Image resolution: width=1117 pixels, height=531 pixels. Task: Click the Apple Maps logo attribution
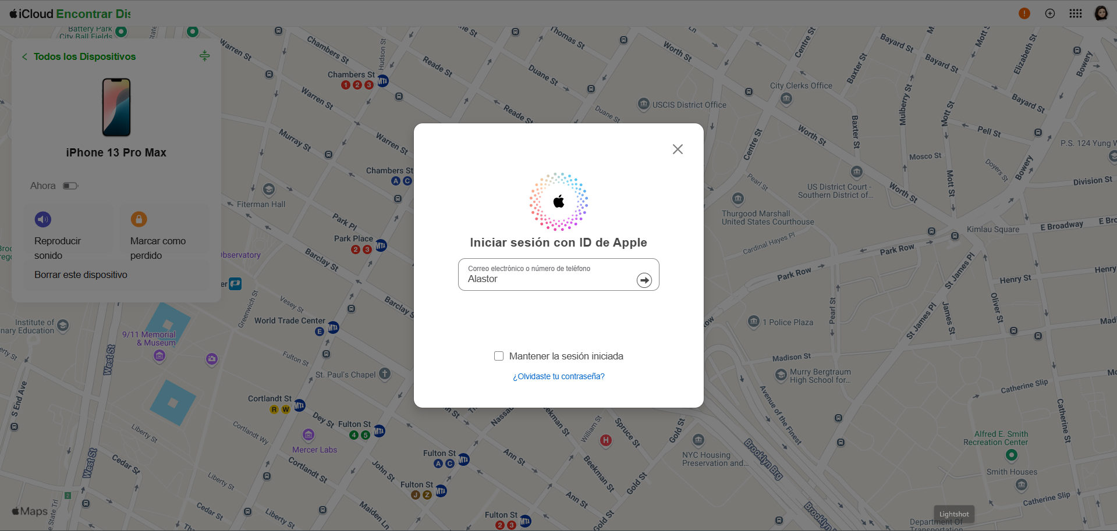click(30, 511)
